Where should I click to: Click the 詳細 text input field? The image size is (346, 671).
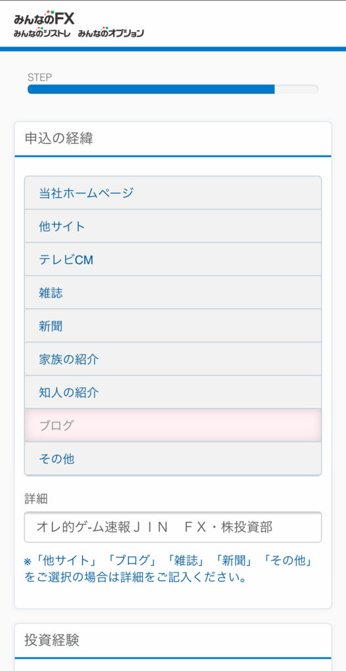point(173,527)
